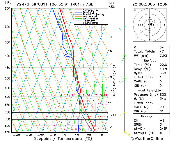Select the Mixing Ratio legend entry
This screenshot has width=183, height=141.
tap(91, 23)
